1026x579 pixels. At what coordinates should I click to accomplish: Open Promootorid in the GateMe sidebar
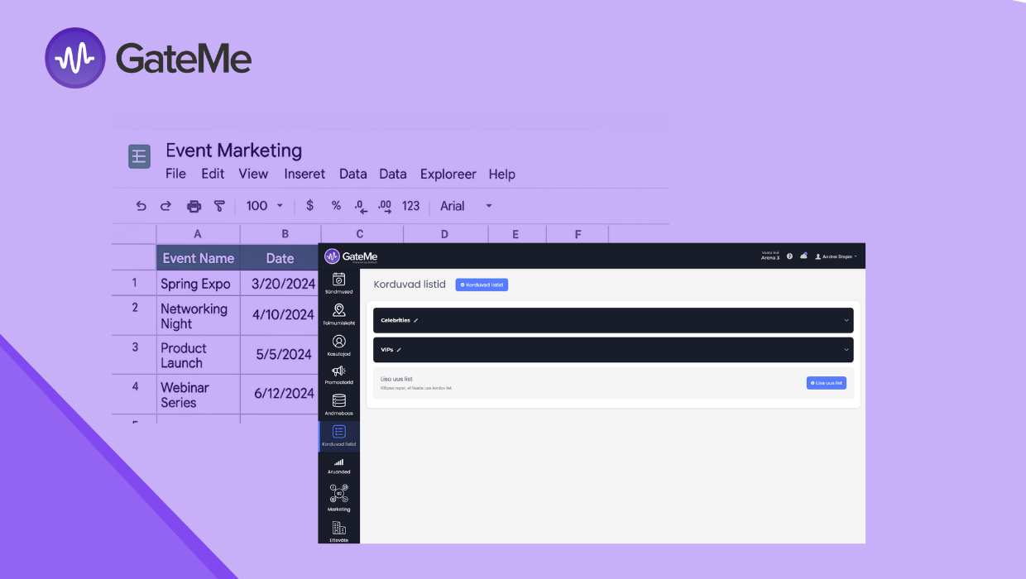coord(338,375)
